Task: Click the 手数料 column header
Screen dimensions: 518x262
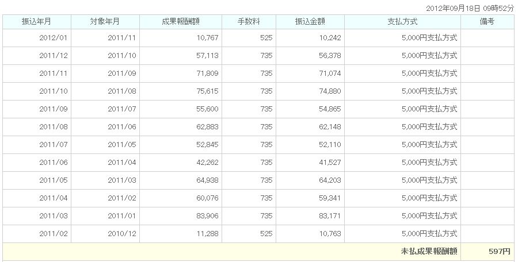Action: pyautogui.click(x=249, y=22)
